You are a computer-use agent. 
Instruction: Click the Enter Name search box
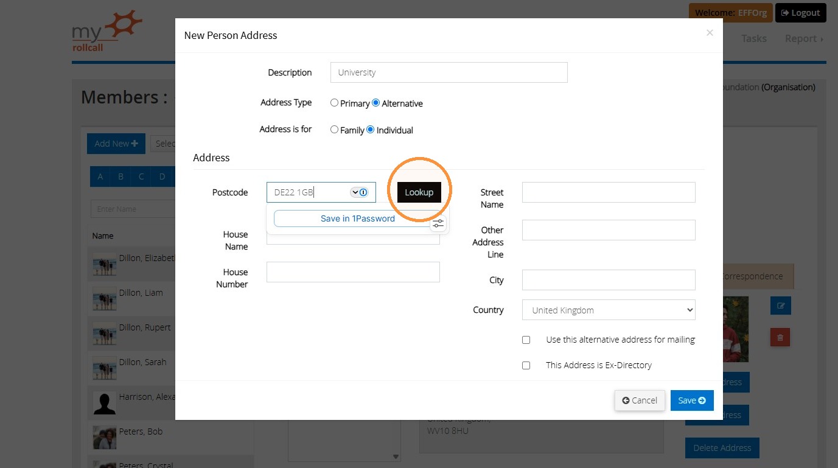coord(133,209)
